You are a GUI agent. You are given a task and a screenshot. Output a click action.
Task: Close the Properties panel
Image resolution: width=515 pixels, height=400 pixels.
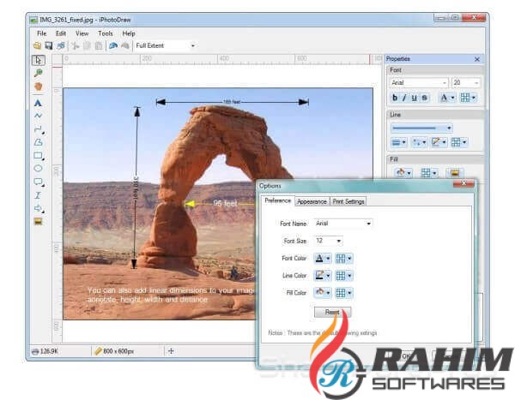(x=477, y=59)
